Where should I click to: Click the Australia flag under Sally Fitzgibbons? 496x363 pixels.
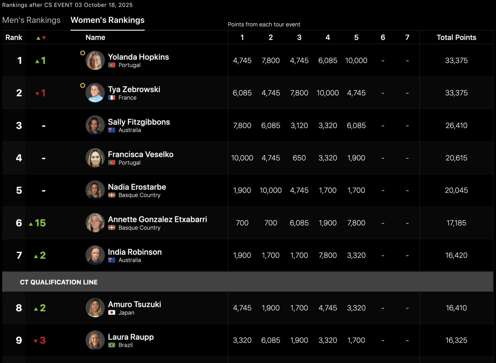click(x=112, y=130)
